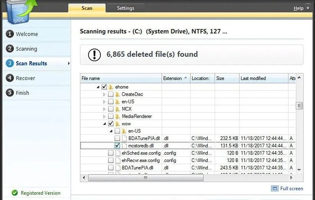Expand the MediaRenderer folder
This screenshot has height=200, width=315.
point(104,116)
